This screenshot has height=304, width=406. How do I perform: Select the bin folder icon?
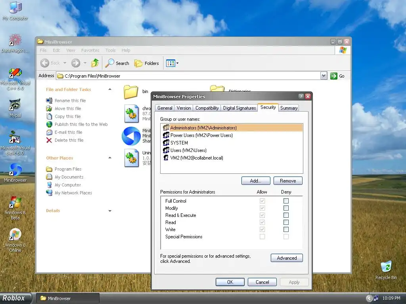(x=131, y=92)
